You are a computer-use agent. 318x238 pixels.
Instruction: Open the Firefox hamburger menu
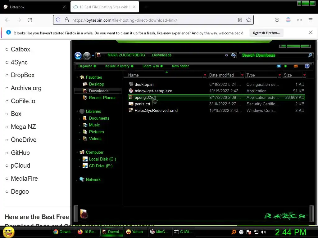(x=310, y=20)
